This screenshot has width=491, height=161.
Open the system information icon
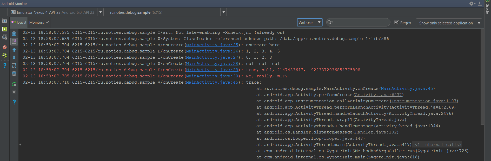4,37
